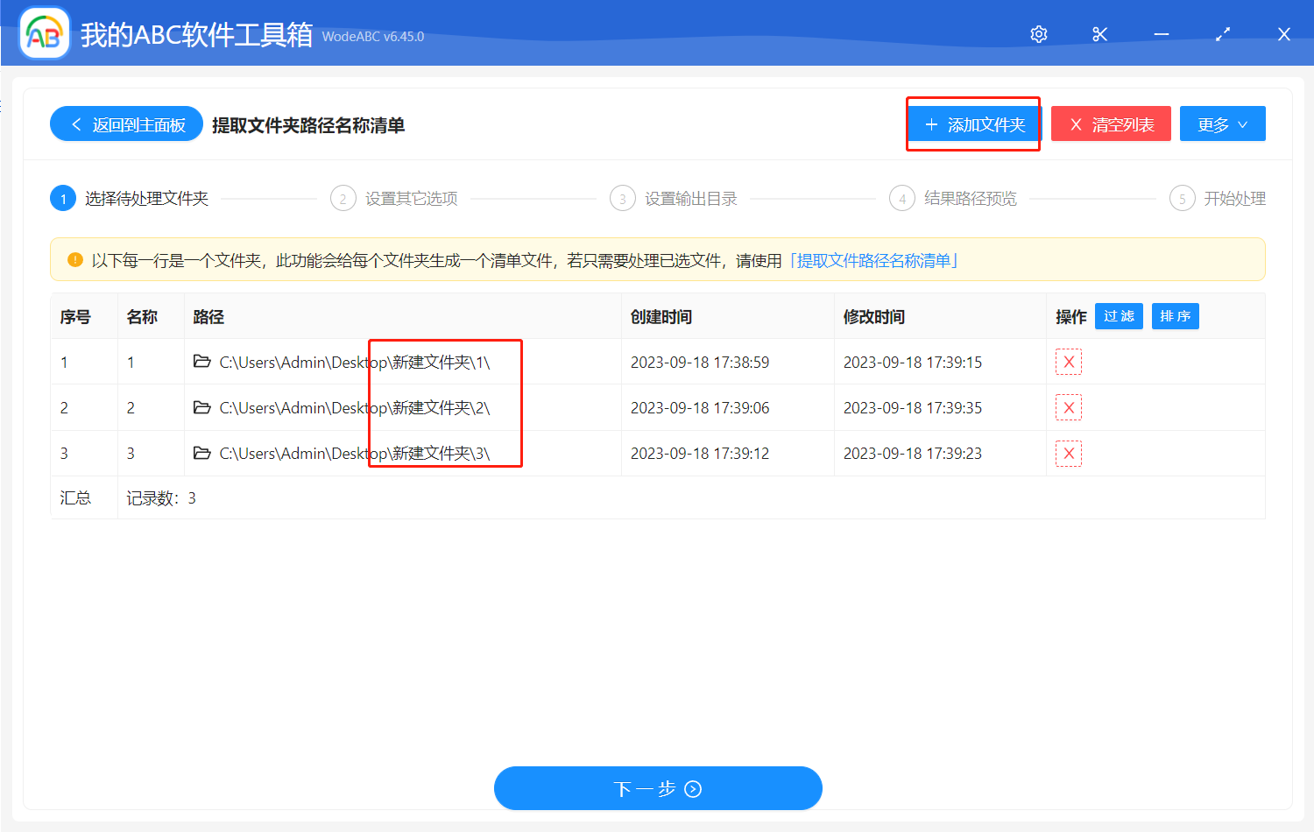This screenshot has width=1314, height=832.
Task: Open the settings gear in the title bar
Action: pyautogui.click(x=1038, y=33)
